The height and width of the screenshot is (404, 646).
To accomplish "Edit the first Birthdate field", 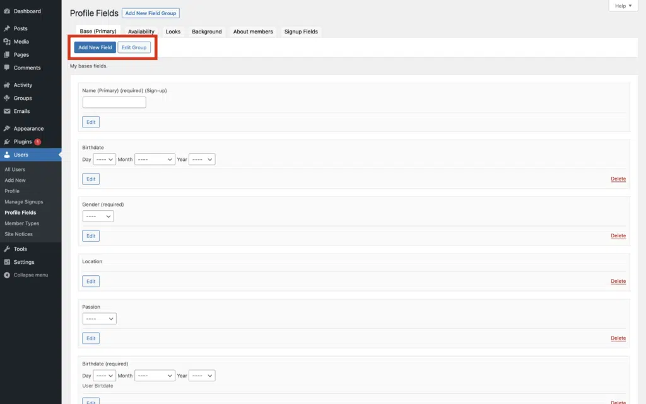I will pos(91,179).
